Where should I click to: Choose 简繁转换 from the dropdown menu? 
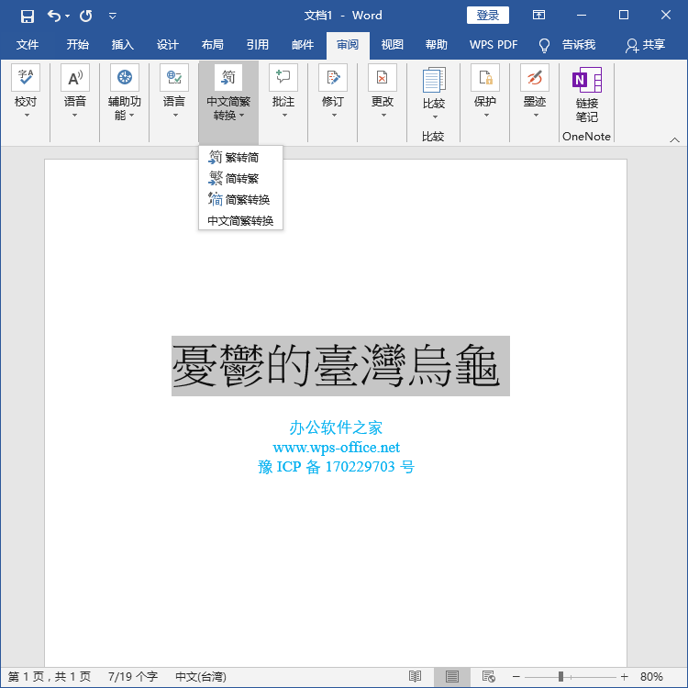pos(240,199)
